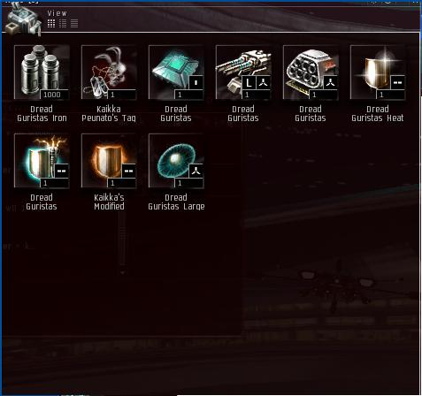
Task: Select the Dread Guristas Iron charge stack
Action: [x=42, y=72]
